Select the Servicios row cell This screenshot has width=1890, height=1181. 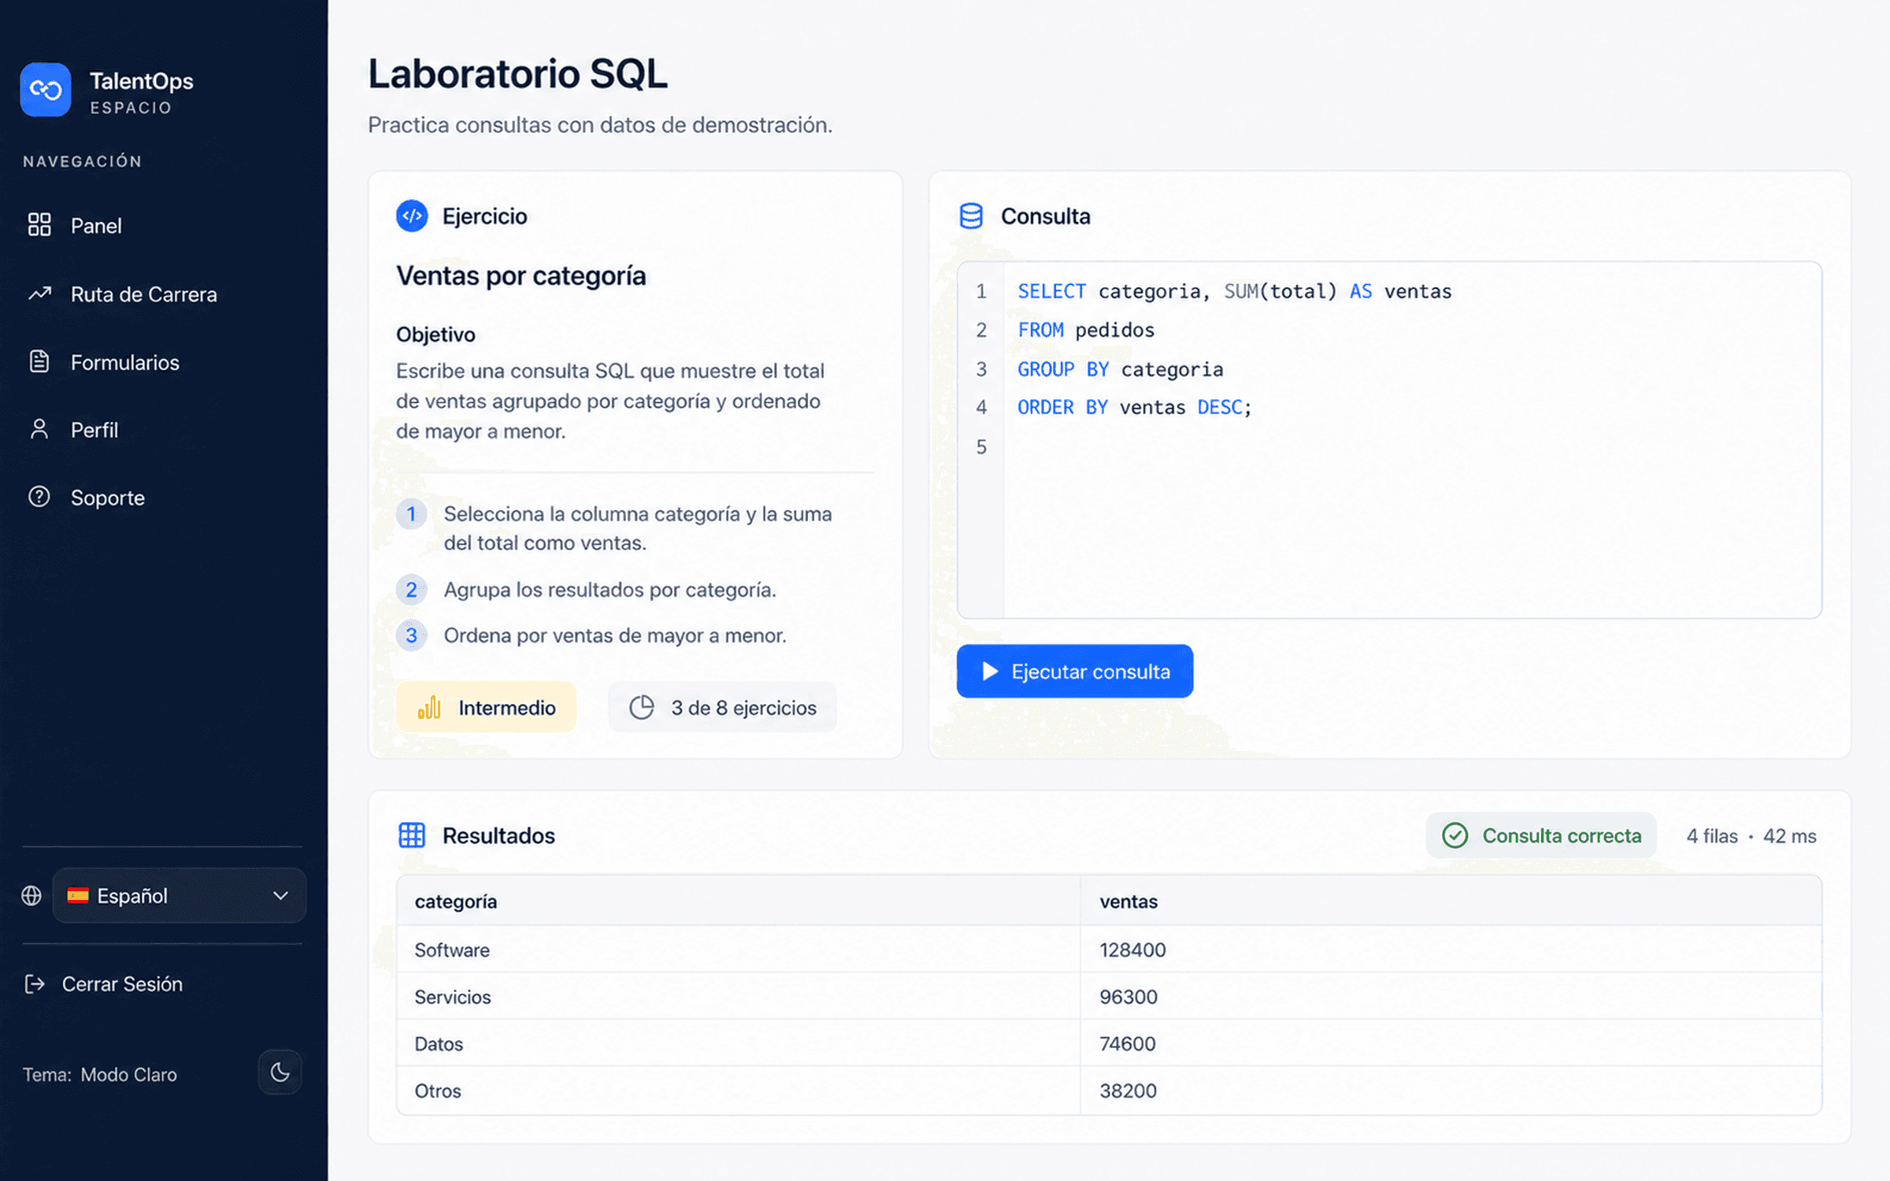739,997
